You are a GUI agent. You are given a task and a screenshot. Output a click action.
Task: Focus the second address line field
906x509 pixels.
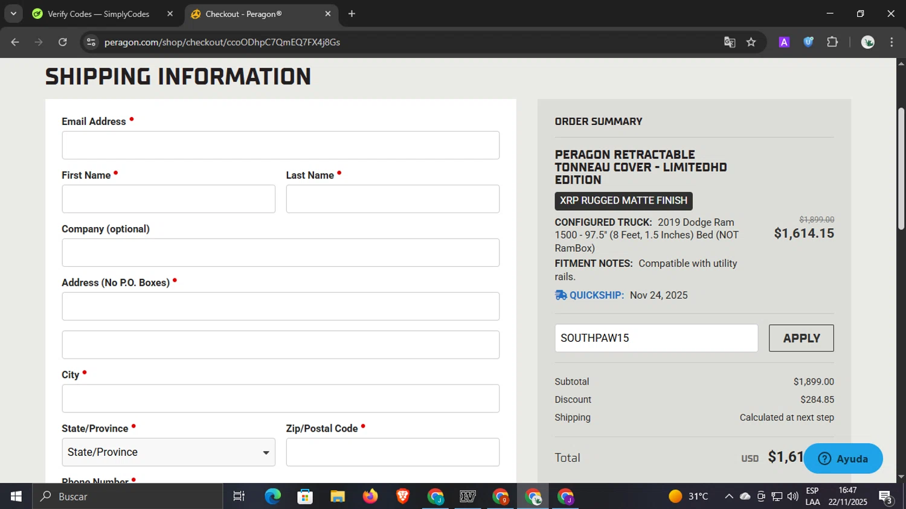[280, 345]
